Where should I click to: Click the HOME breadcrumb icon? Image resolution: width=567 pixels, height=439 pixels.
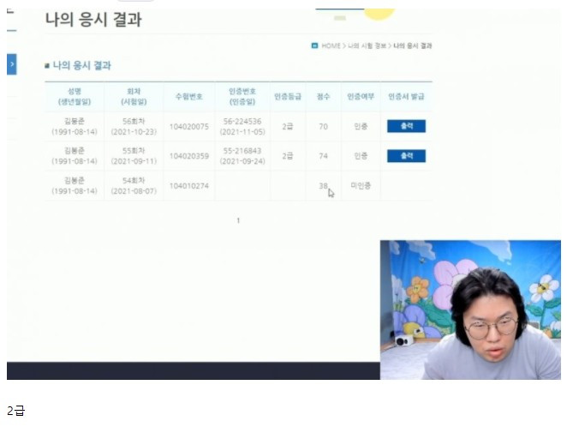pyautogui.click(x=314, y=45)
